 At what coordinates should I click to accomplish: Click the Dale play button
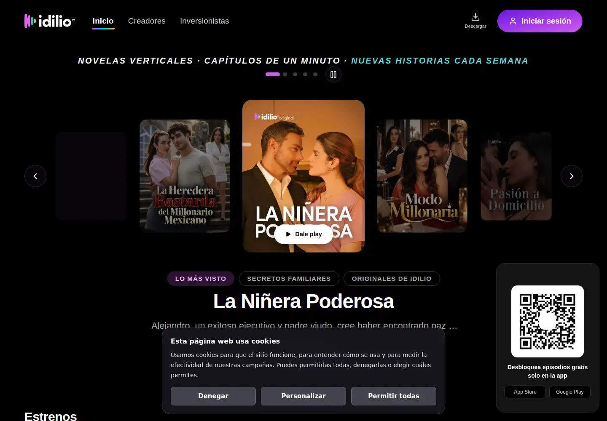coord(303,234)
